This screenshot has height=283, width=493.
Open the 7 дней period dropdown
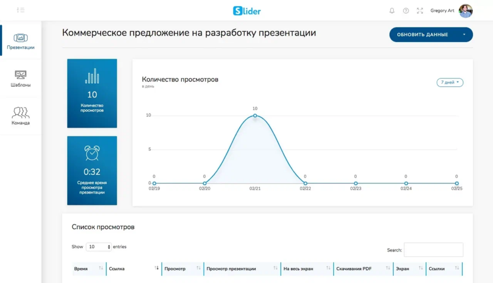point(450,82)
